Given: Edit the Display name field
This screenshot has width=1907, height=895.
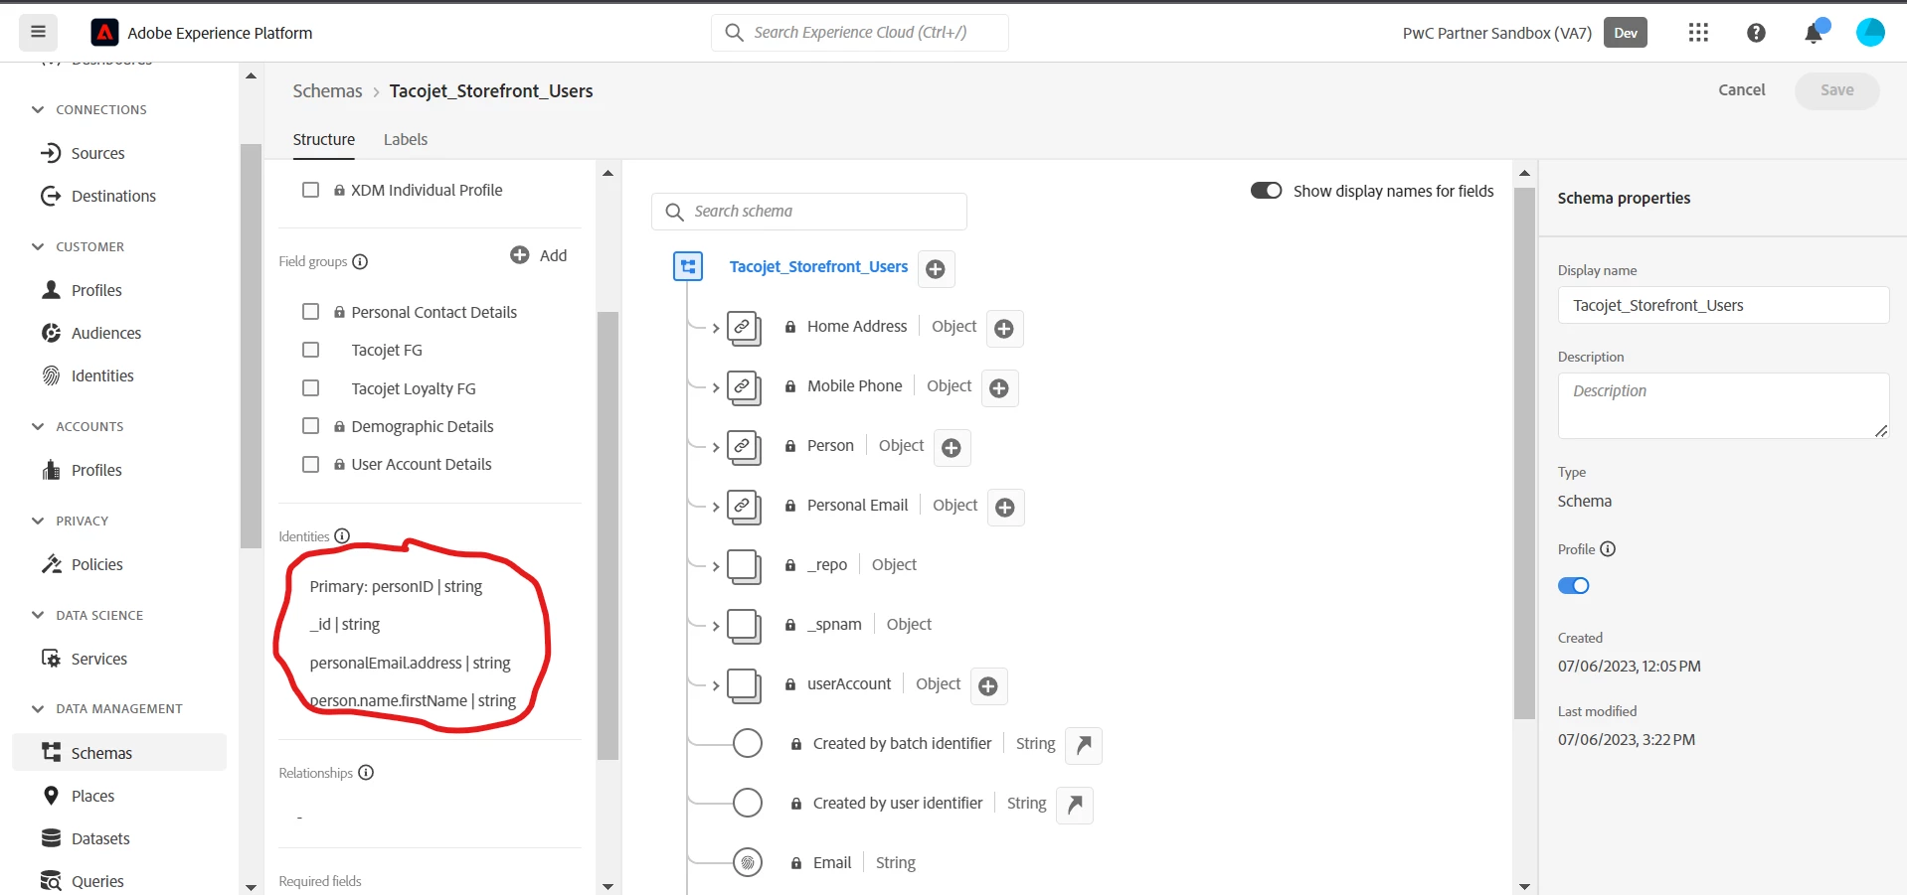Looking at the screenshot, I should point(1723,305).
